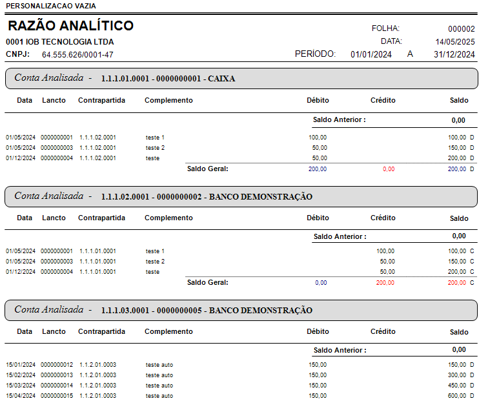Screen dimensions: 499x403
Task: Click the FOLHA page number 000002
Action: (461, 29)
